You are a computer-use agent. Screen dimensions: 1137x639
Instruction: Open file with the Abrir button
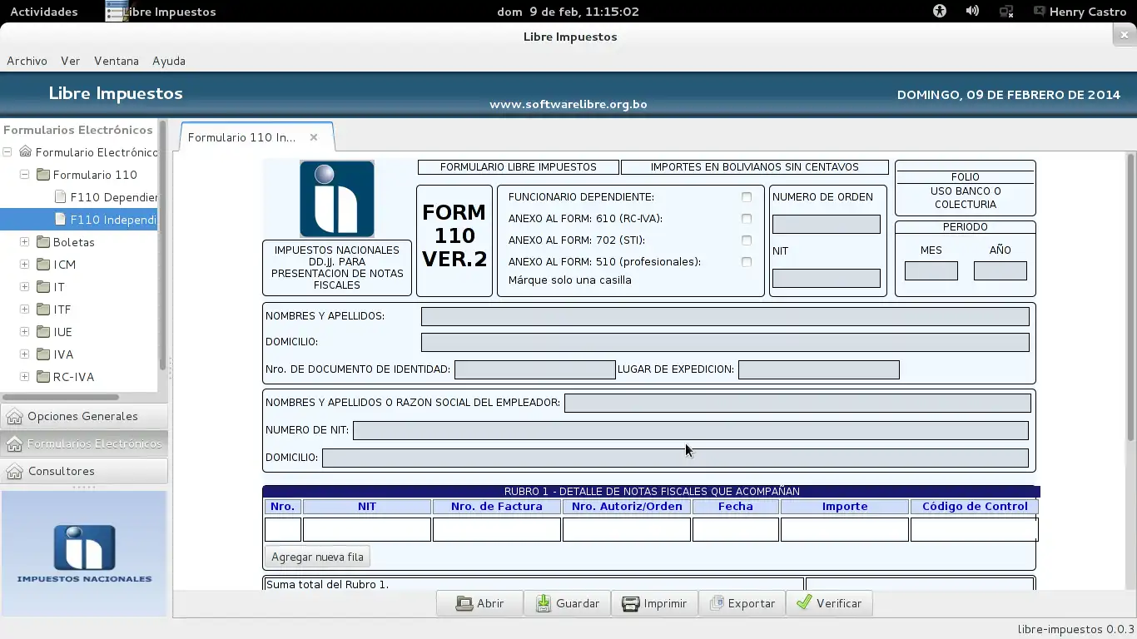point(479,603)
